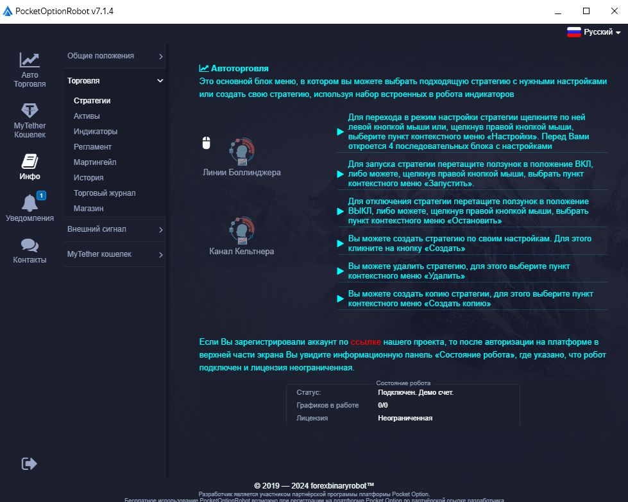Open the История menu item
The image size is (628, 502).
(x=89, y=178)
